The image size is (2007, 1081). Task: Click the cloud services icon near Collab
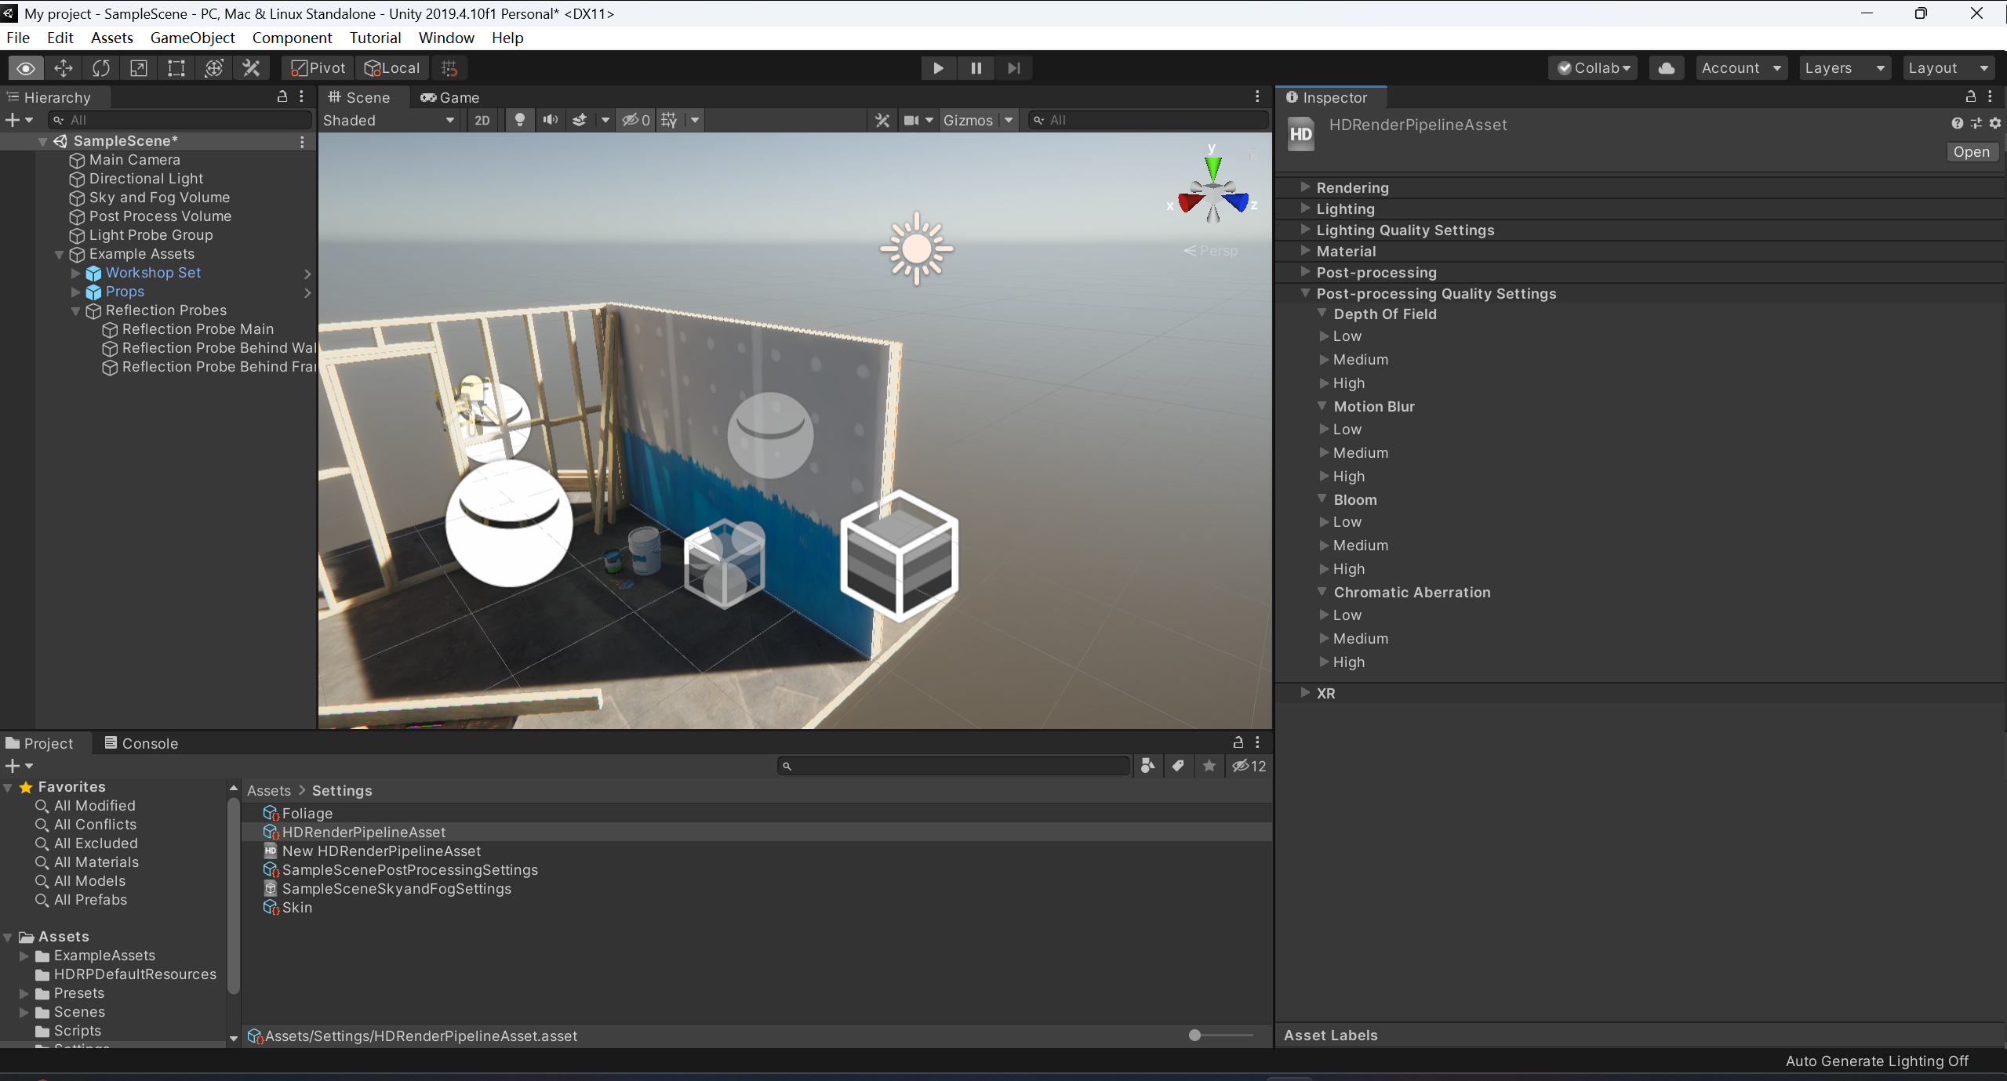pos(1666,67)
